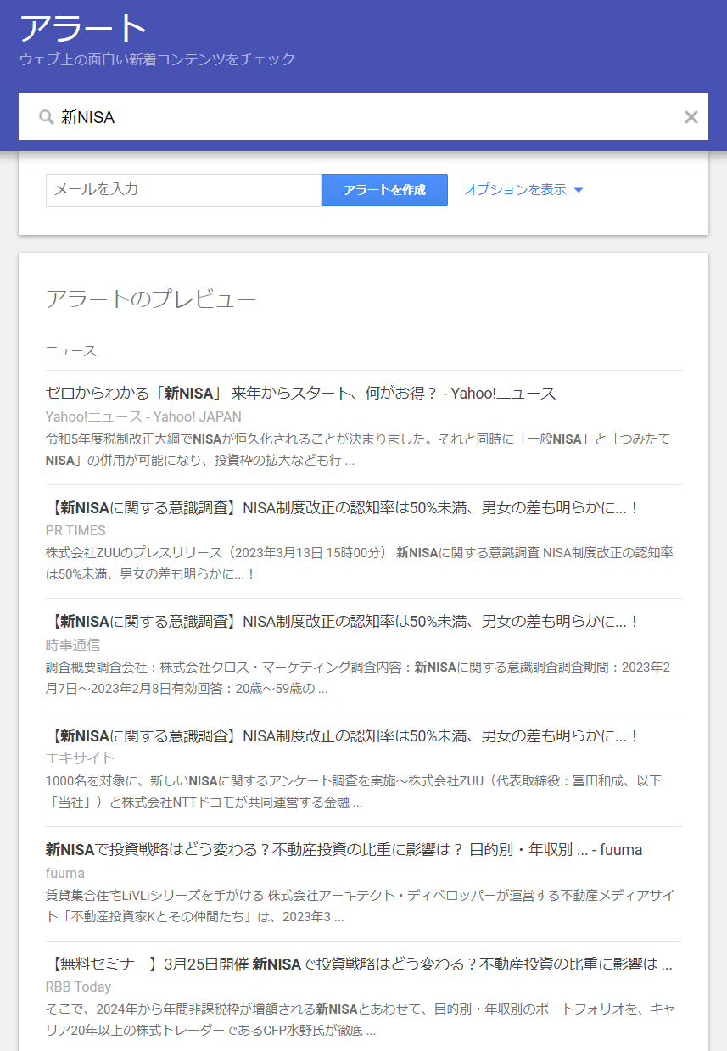Open the エキサイト 新NISA意識調査 headline

tap(342, 735)
